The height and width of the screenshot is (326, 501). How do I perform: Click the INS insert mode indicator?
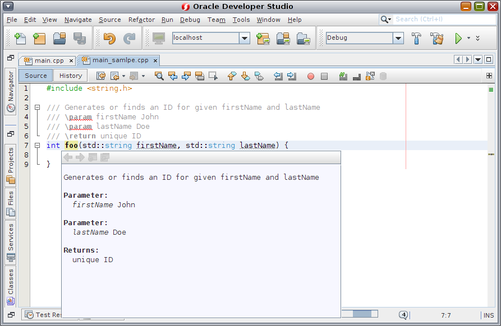(489, 315)
